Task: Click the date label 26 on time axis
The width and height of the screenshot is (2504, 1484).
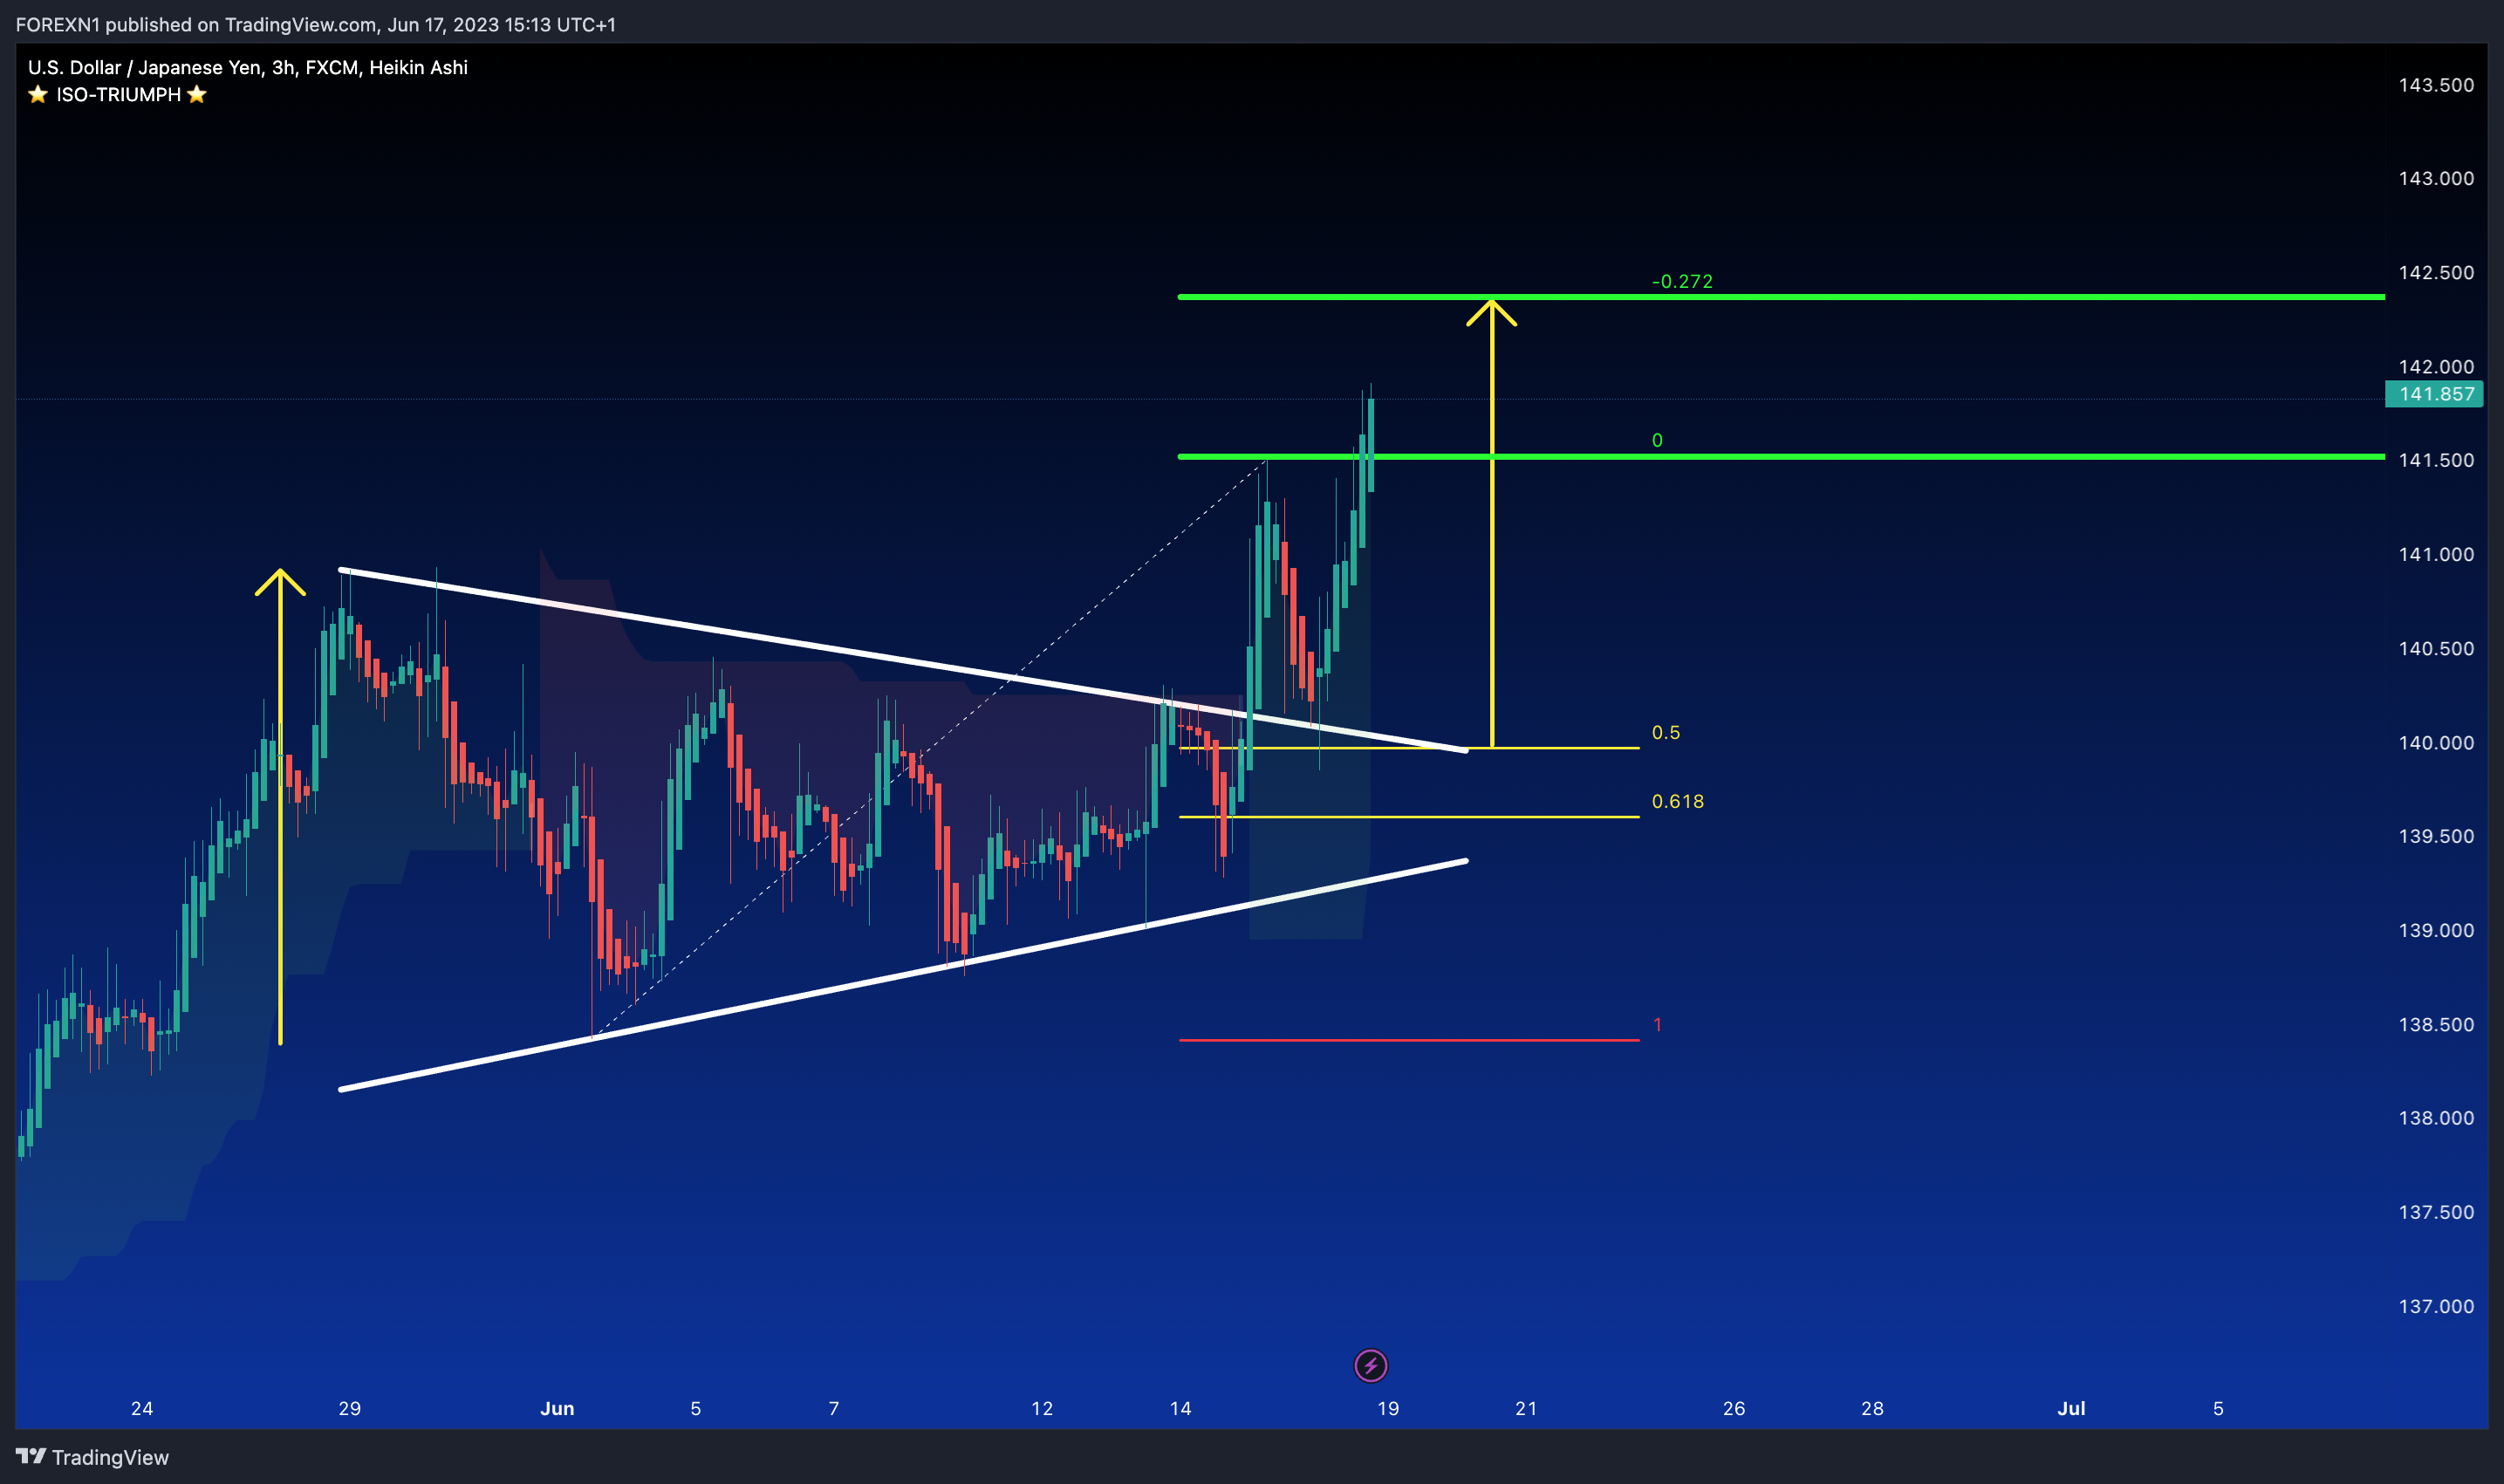Action: 1734,1408
